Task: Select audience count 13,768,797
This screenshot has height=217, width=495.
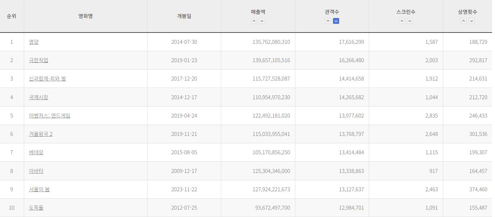Action: coord(351,134)
